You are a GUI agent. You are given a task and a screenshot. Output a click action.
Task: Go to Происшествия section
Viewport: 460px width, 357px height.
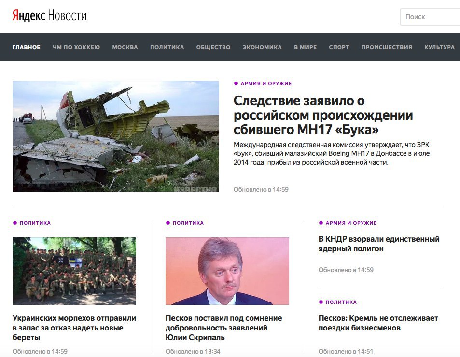click(387, 47)
